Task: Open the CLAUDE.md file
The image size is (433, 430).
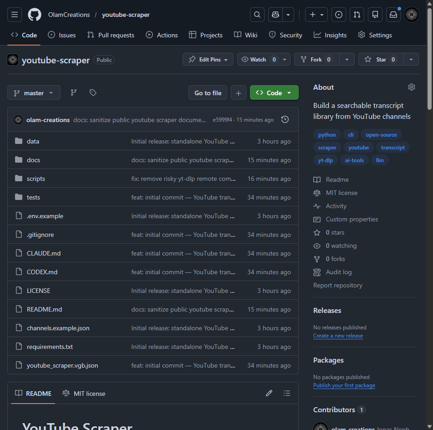Action: coord(44,253)
